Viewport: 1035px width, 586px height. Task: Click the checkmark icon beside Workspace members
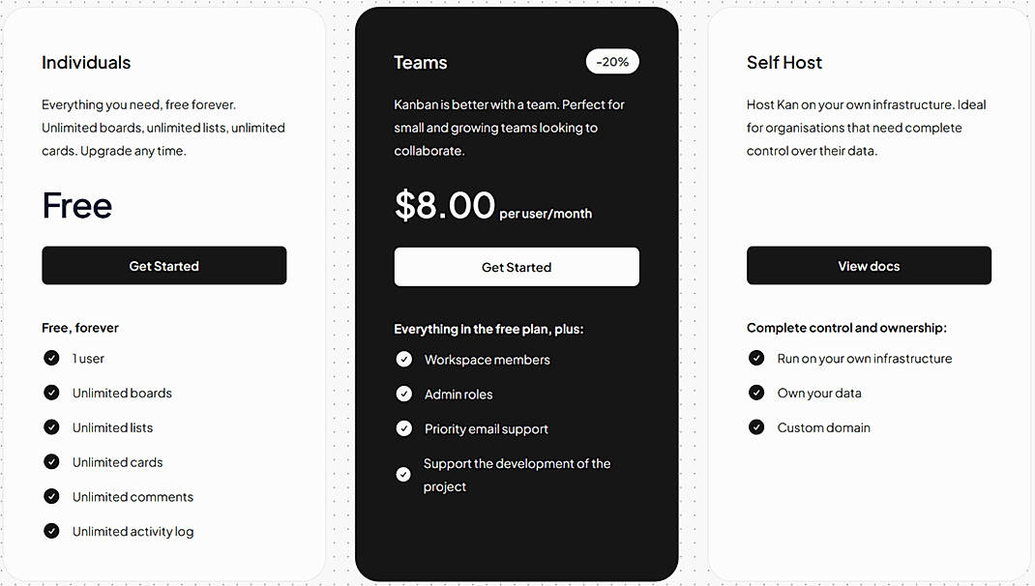[404, 360]
